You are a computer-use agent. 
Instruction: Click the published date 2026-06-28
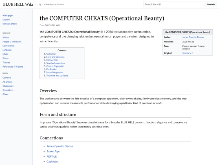point(188,42)
